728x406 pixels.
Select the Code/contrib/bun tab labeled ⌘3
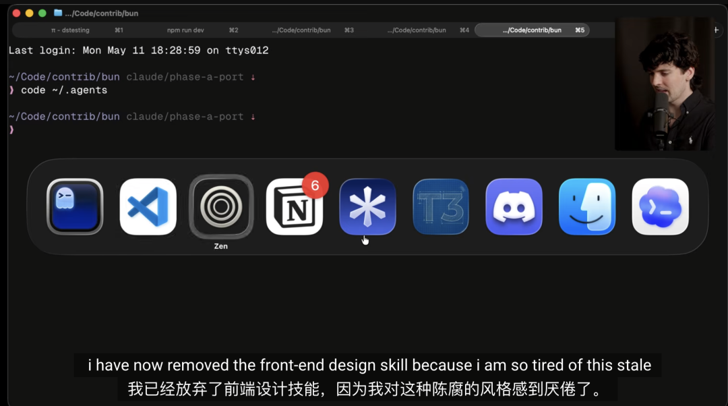point(301,30)
